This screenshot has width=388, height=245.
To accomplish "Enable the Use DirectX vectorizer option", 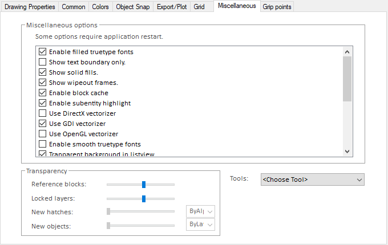I will pos(42,113).
